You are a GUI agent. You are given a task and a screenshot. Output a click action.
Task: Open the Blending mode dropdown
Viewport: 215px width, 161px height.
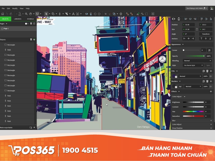point(197,61)
